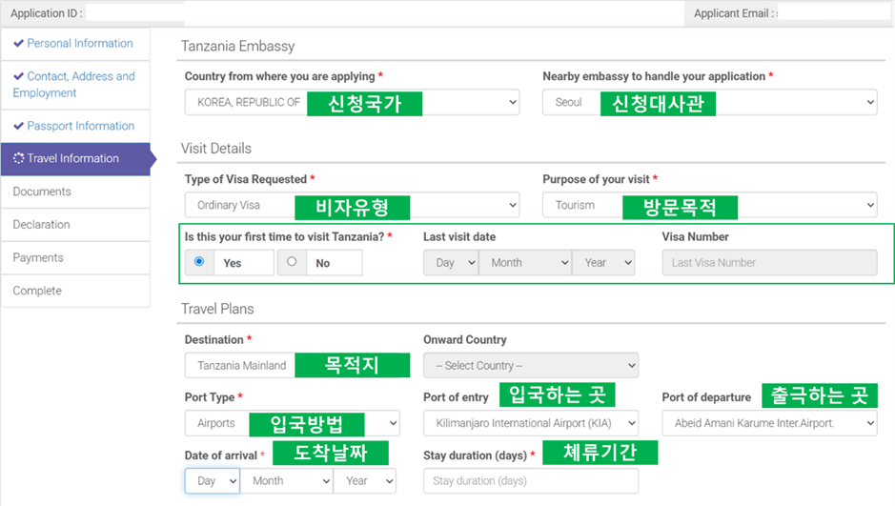Click the Visit Details section heading
The image size is (895, 506).
point(216,149)
